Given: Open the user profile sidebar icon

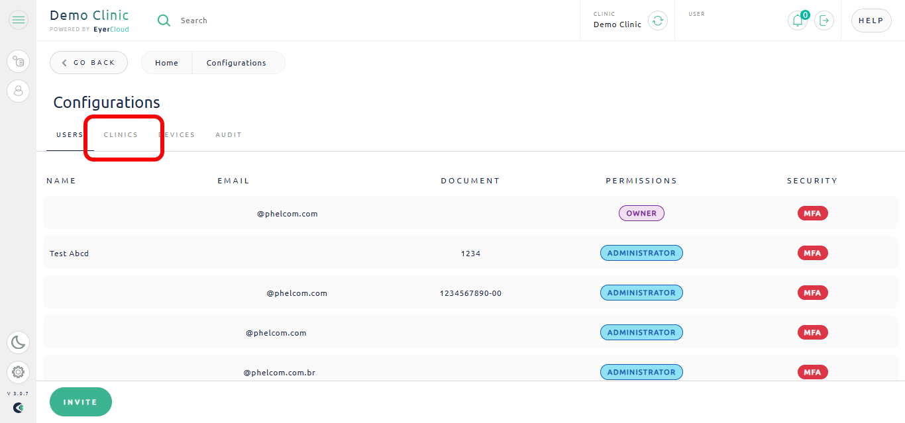Looking at the screenshot, I should click(x=19, y=91).
